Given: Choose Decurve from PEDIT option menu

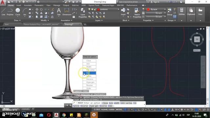Looking at the screenshot, I should point(89,79).
